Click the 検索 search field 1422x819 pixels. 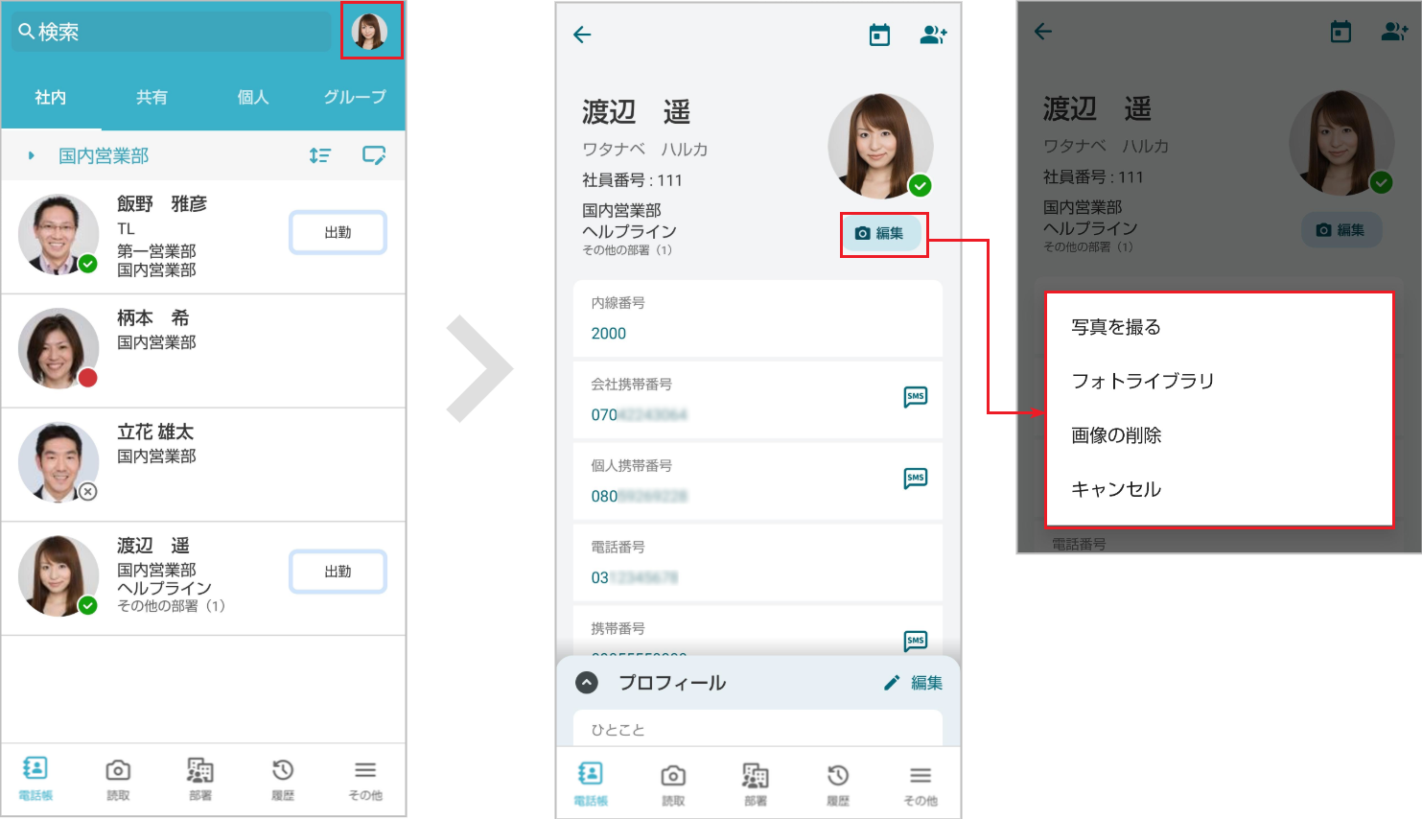click(171, 32)
